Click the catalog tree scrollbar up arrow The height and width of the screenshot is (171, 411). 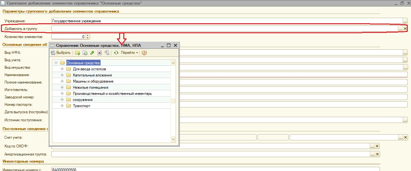(173, 63)
